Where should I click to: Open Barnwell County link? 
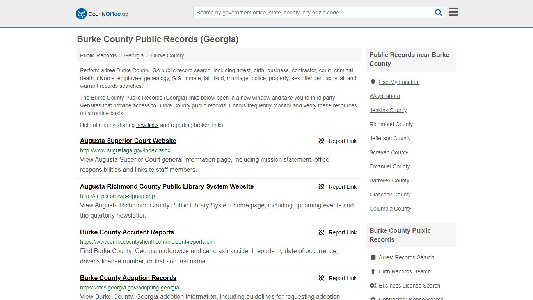[389, 180]
